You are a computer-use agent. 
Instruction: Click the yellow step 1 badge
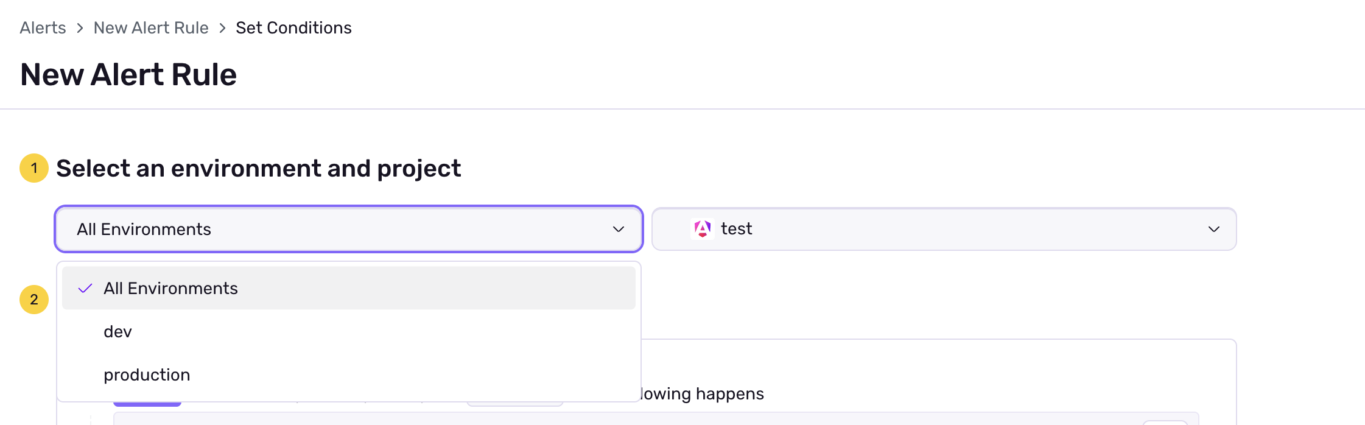click(34, 168)
